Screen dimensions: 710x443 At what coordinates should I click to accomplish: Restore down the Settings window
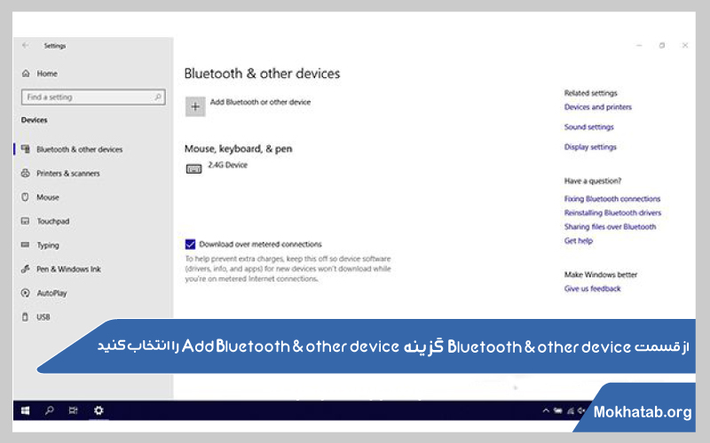pos(662,45)
